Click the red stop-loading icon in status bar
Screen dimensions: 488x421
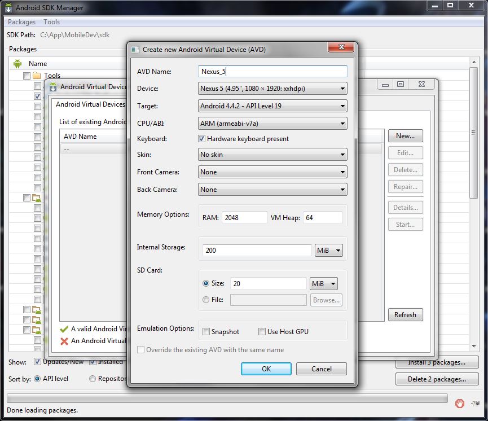click(459, 404)
